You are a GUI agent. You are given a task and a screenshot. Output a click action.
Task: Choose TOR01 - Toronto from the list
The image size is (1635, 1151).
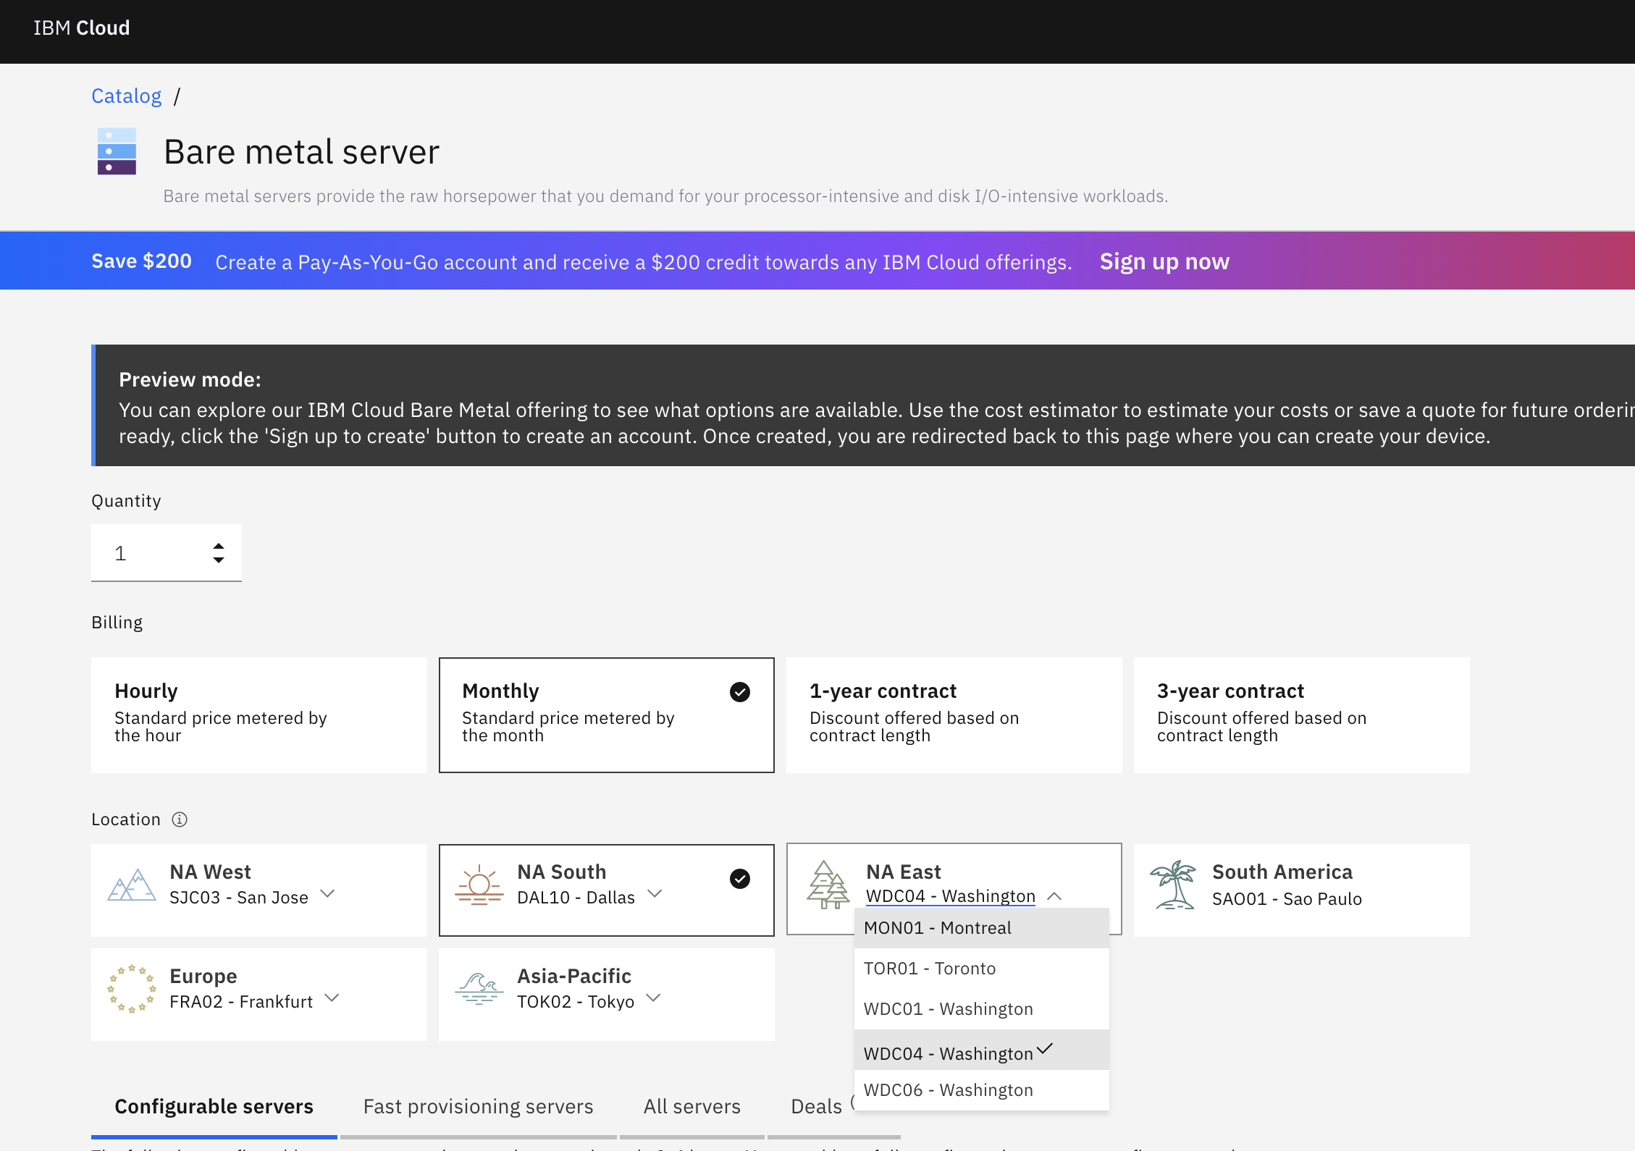930,969
